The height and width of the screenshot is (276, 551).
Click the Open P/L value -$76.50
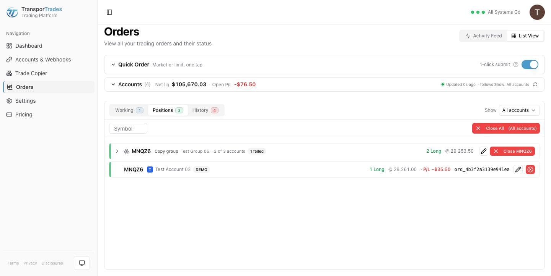(245, 84)
